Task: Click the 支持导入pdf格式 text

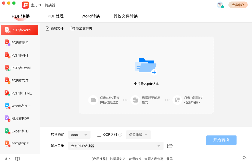Action: (146, 84)
